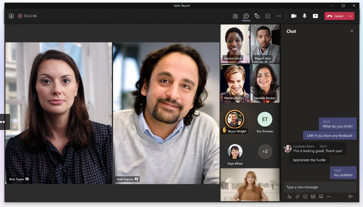The image size is (363, 207).
Task: Expand the Leave button dropdown
Action: point(350,16)
